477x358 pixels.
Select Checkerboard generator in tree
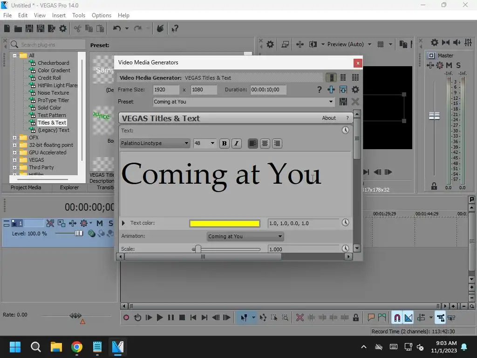53,63
